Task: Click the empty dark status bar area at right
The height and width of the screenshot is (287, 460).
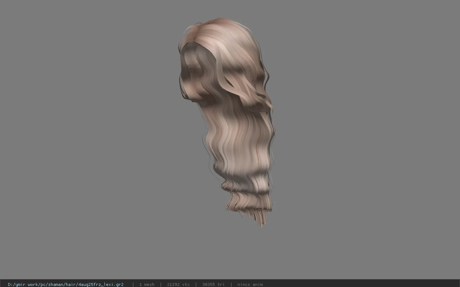Action: pyautogui.click(x=359, y=283)
